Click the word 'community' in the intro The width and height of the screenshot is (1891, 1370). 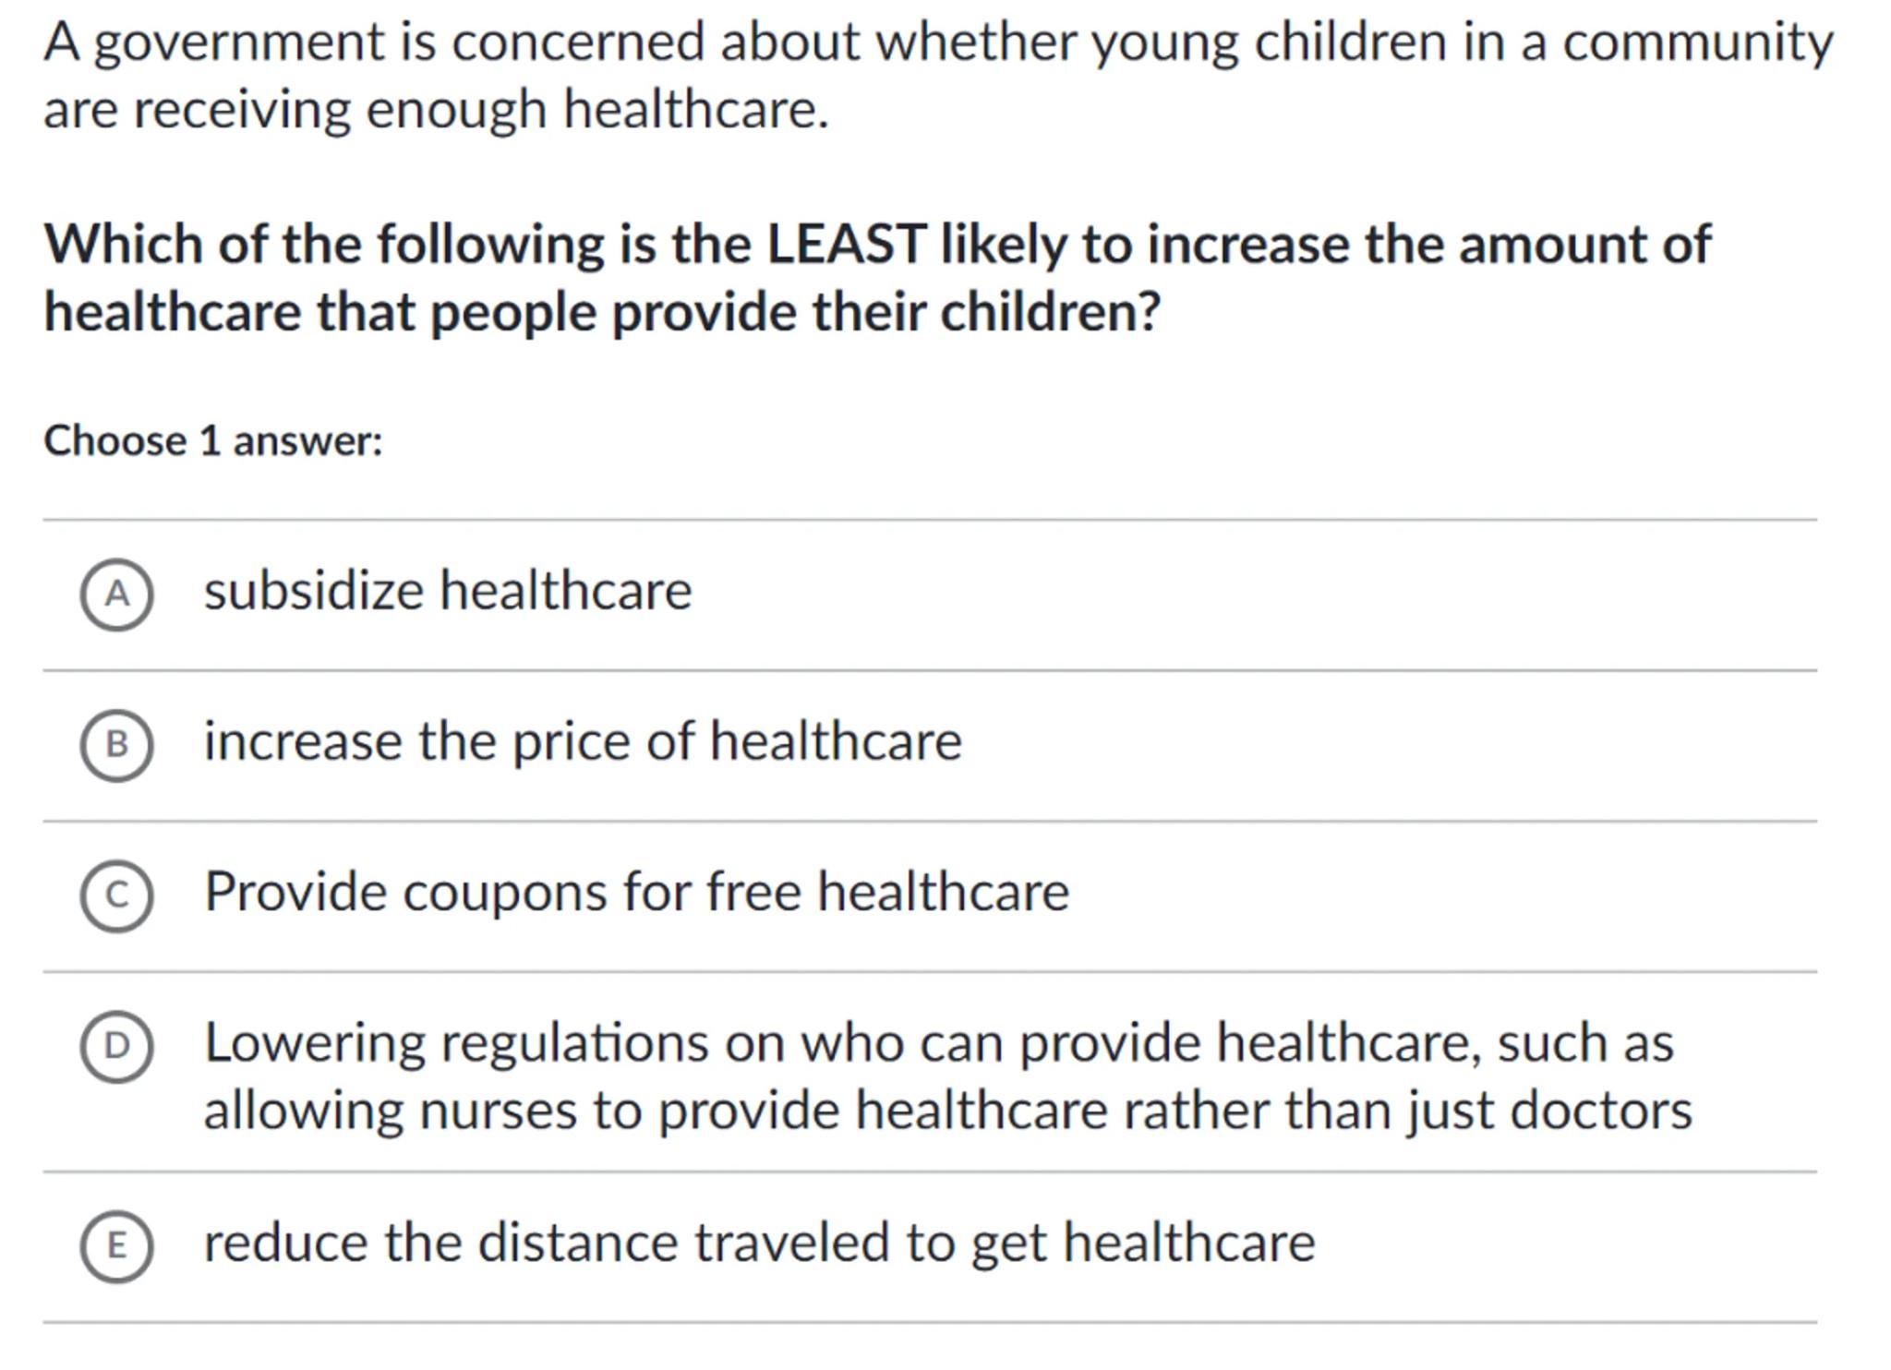click(1697, 44)
